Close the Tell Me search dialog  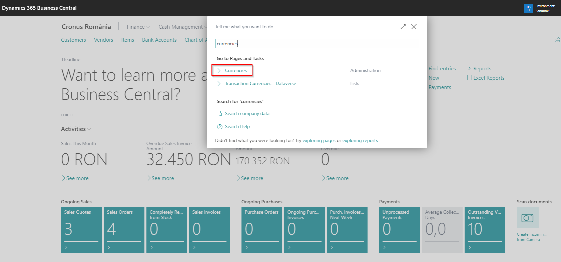click(414, 27)
